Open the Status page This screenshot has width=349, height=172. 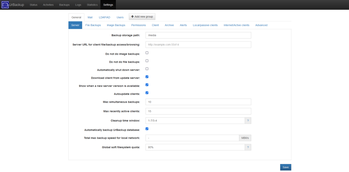[34, 5]
